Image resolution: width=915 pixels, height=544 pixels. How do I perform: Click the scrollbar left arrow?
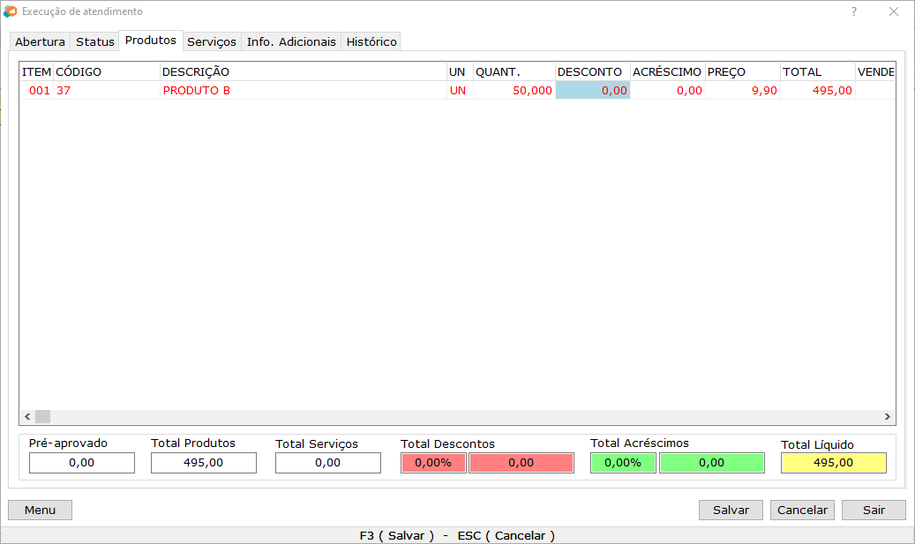click(27, 417)
